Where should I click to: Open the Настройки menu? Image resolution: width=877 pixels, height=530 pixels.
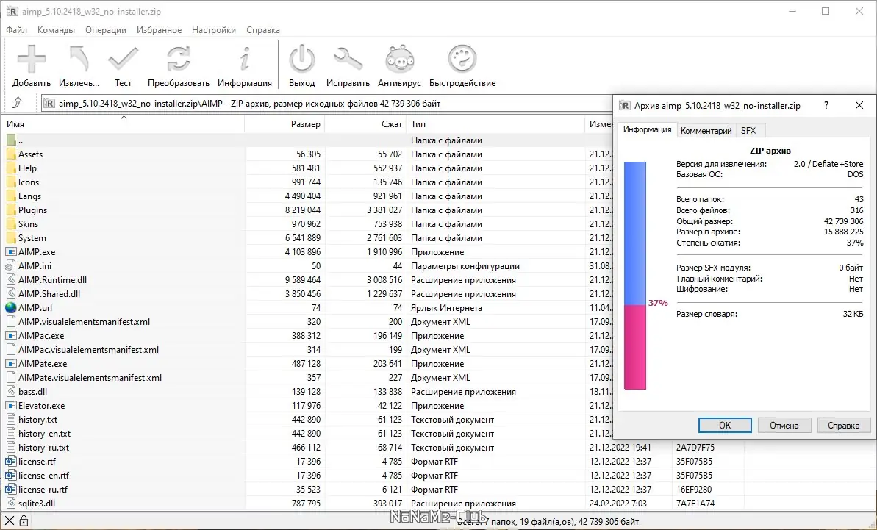coord(214,30)
